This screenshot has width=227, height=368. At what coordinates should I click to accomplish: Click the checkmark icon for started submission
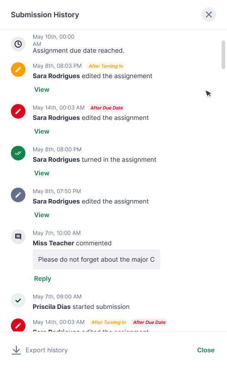18,300
